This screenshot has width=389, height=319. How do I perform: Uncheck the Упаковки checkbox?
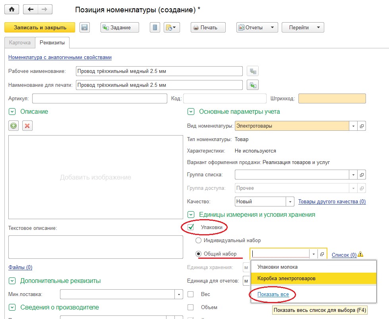point(191,227)
